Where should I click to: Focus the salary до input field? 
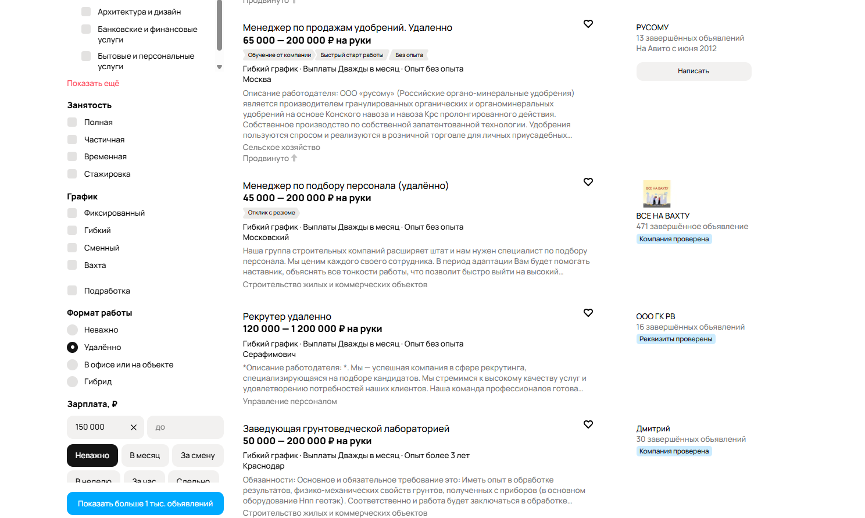pos(185,427)
